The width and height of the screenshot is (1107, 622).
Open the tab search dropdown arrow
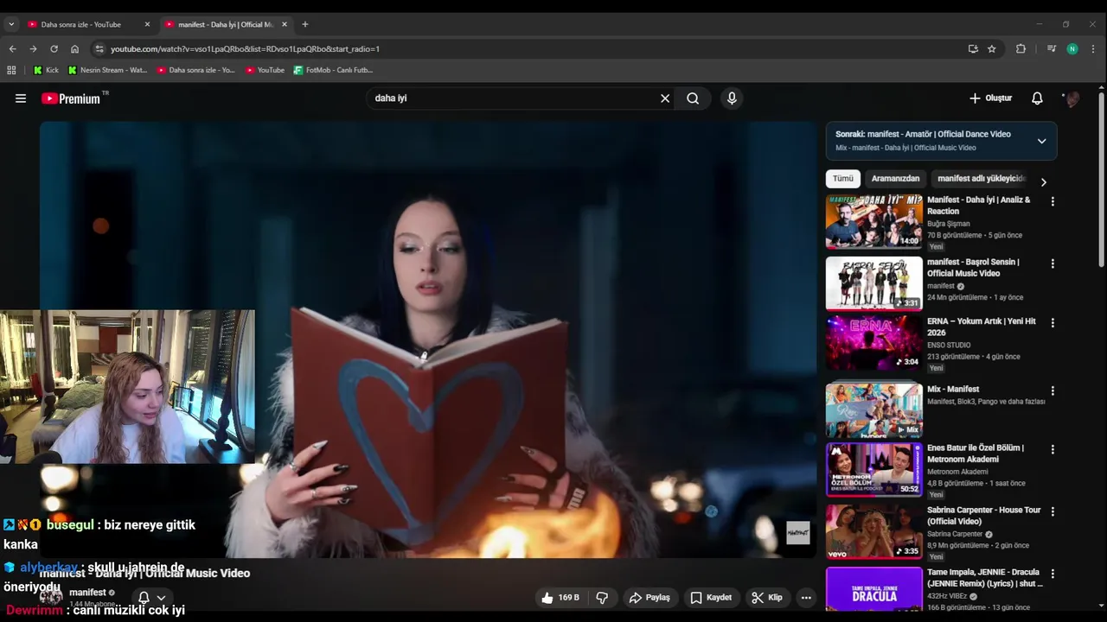pyautogui.click(x=11, y=24)
